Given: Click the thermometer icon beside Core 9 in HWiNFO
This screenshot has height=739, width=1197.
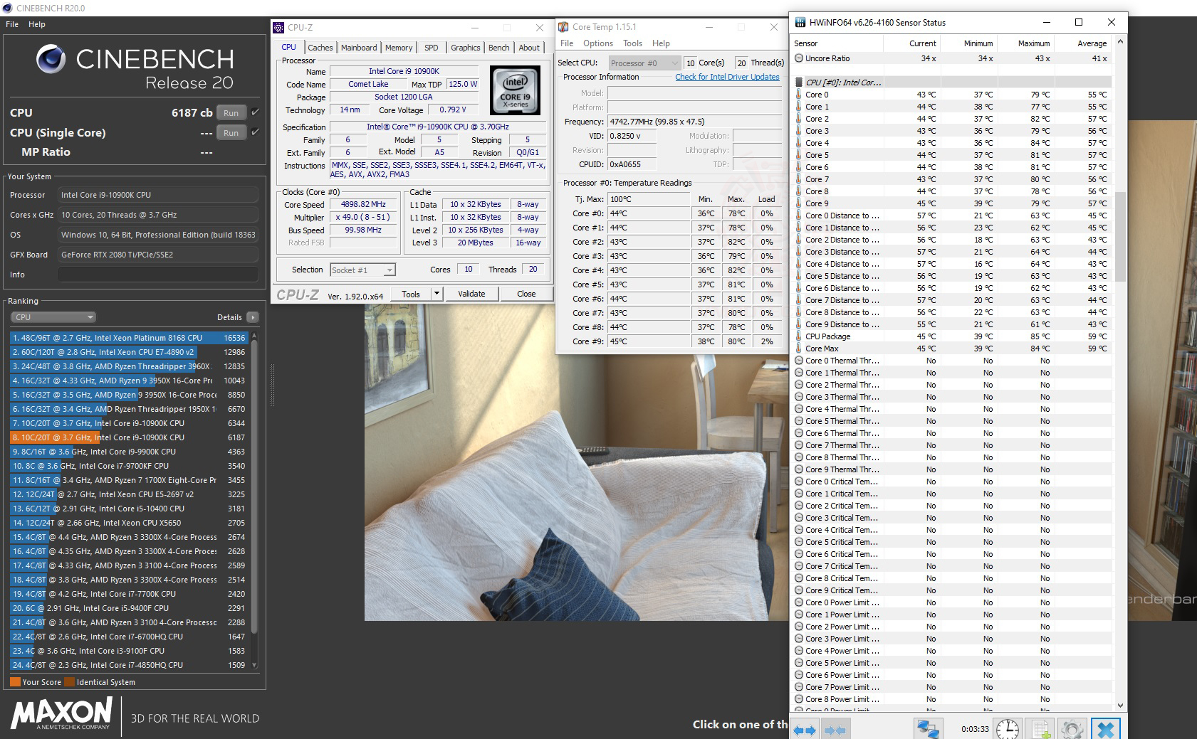Looking at the screenshot, I should point(799,203).
